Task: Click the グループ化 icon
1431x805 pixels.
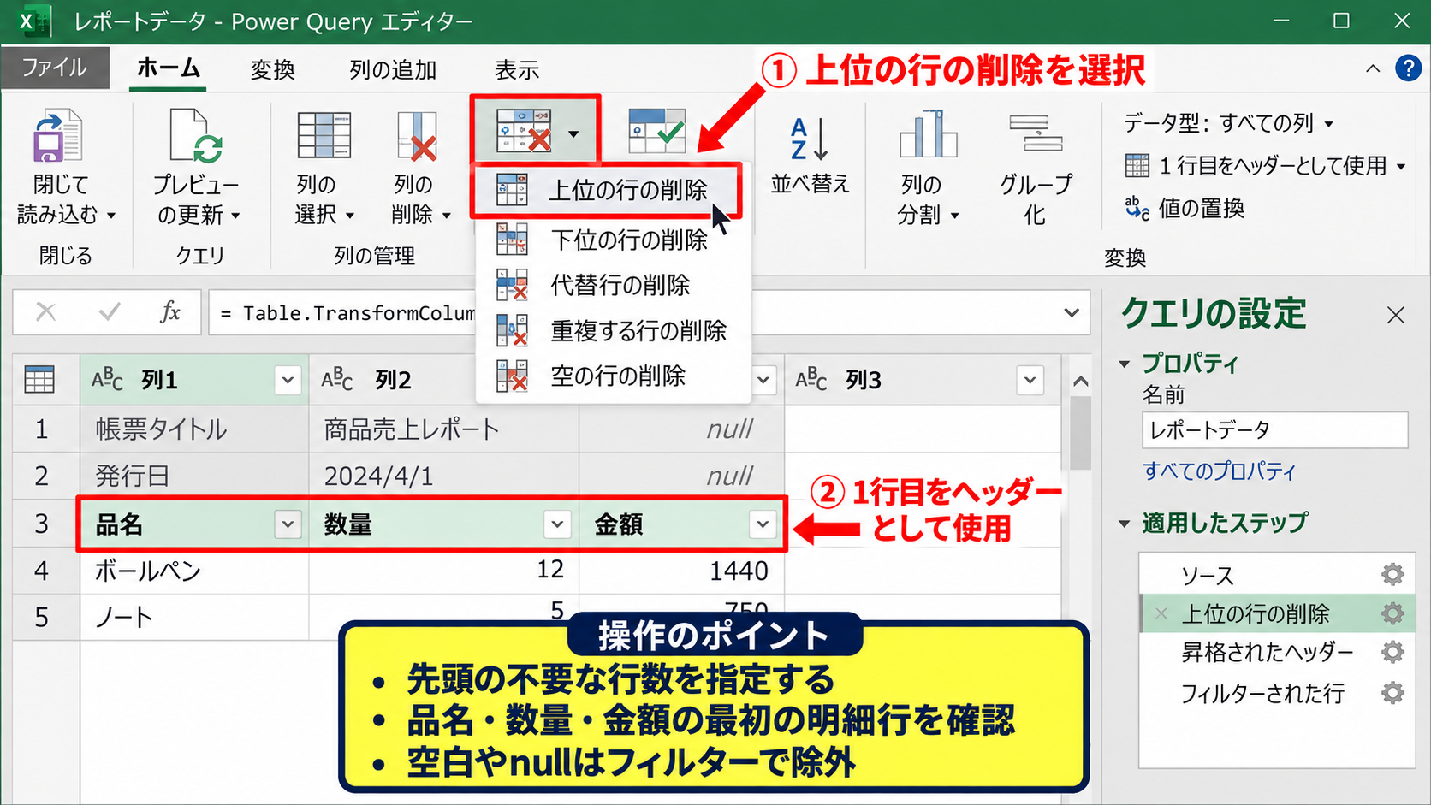Action: (x=1036, y=134)
